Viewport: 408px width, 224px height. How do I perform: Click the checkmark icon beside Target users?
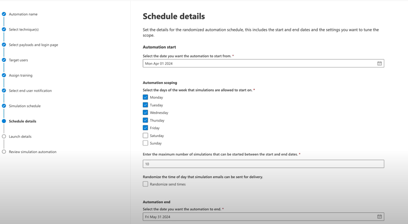(x=4, y=60)
